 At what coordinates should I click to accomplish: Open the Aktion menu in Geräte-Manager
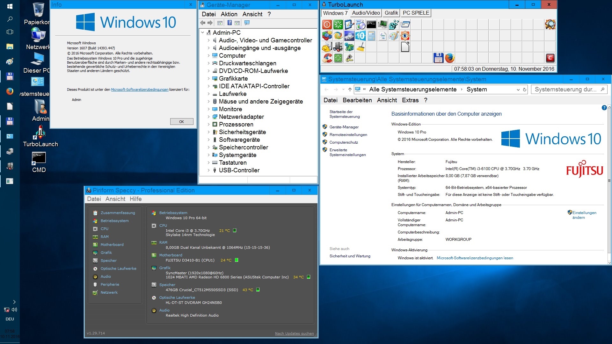click(x=229, y=14)
